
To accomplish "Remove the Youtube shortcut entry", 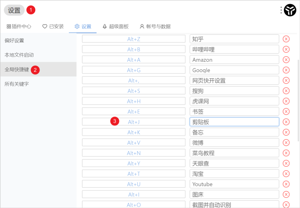I will [286, 184].
